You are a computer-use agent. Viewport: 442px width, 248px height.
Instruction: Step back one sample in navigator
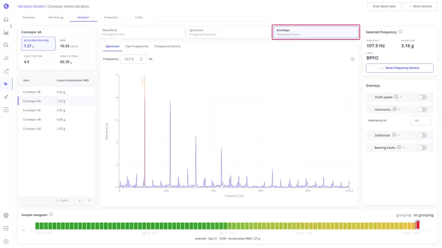click(x=30, y=230)
